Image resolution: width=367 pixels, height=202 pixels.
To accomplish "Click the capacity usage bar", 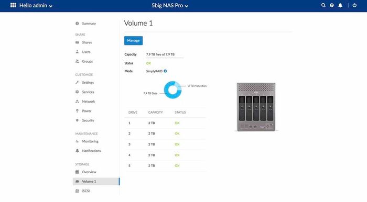I will pos(165,58).
